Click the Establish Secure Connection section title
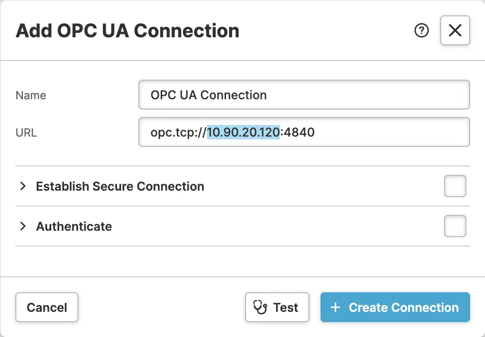 [120, 186]
